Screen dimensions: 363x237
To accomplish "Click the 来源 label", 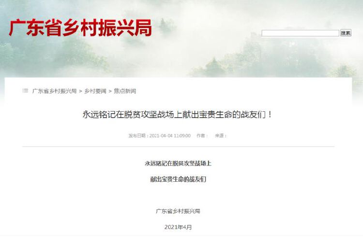I will tap(220, 135).
